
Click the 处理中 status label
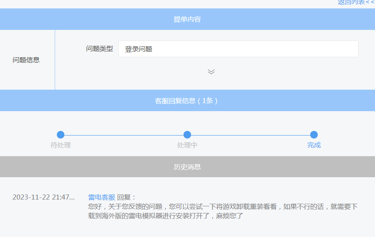pyautogui.click(x=187, y=145)
